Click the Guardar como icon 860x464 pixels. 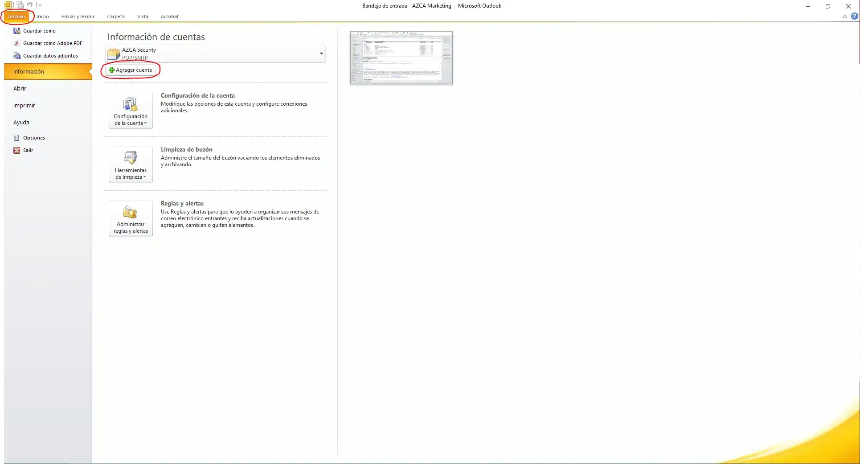(17, 31)
